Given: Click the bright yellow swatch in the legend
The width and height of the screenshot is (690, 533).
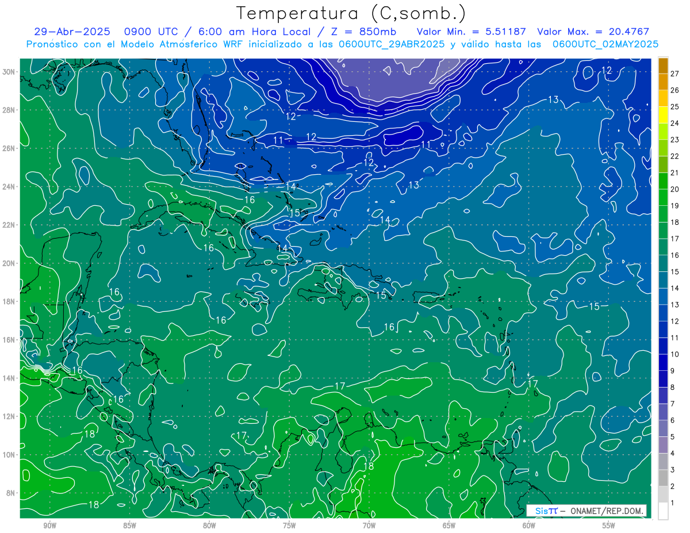Looking at the screenshot, I should coord(663,114).
